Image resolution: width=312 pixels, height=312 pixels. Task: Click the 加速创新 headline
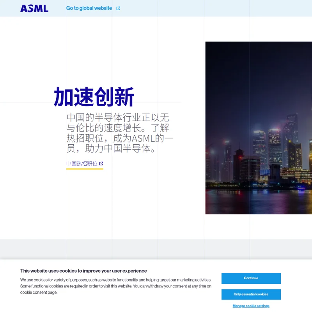click(x=94, y=97)
